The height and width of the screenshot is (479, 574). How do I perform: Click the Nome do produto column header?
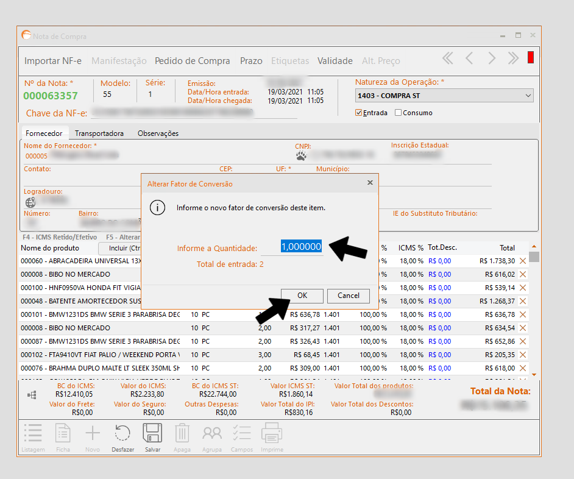pos(50,248)
